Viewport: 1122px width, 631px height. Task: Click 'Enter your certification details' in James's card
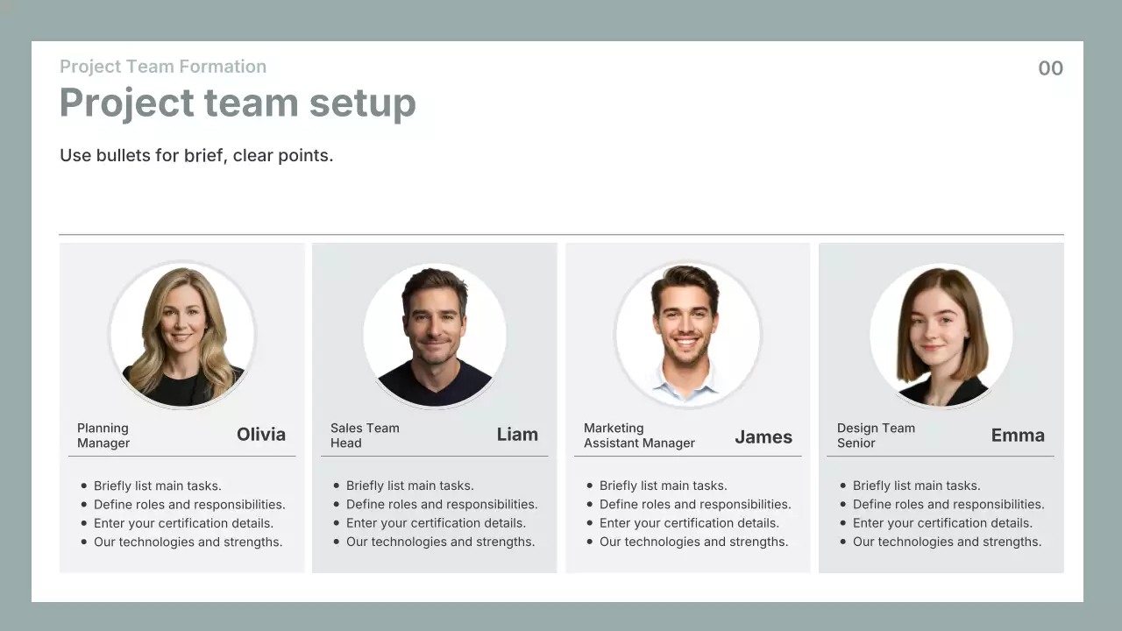(x=689, y=523)
